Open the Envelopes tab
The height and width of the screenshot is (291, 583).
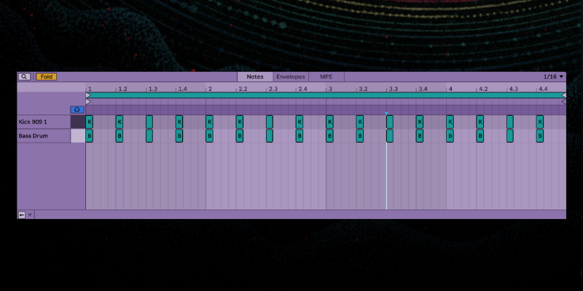(291, 76)
